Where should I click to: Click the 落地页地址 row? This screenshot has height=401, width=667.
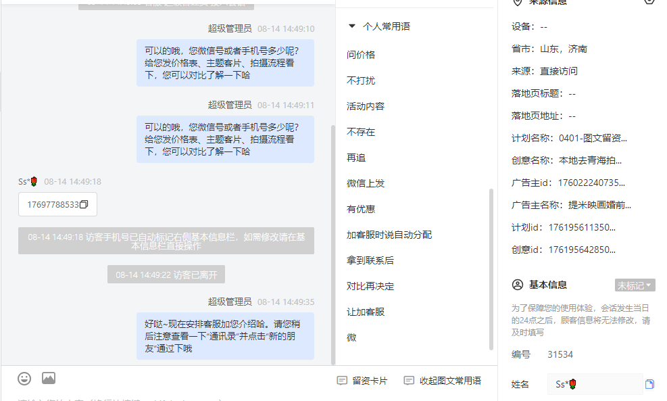pos(543,116)
